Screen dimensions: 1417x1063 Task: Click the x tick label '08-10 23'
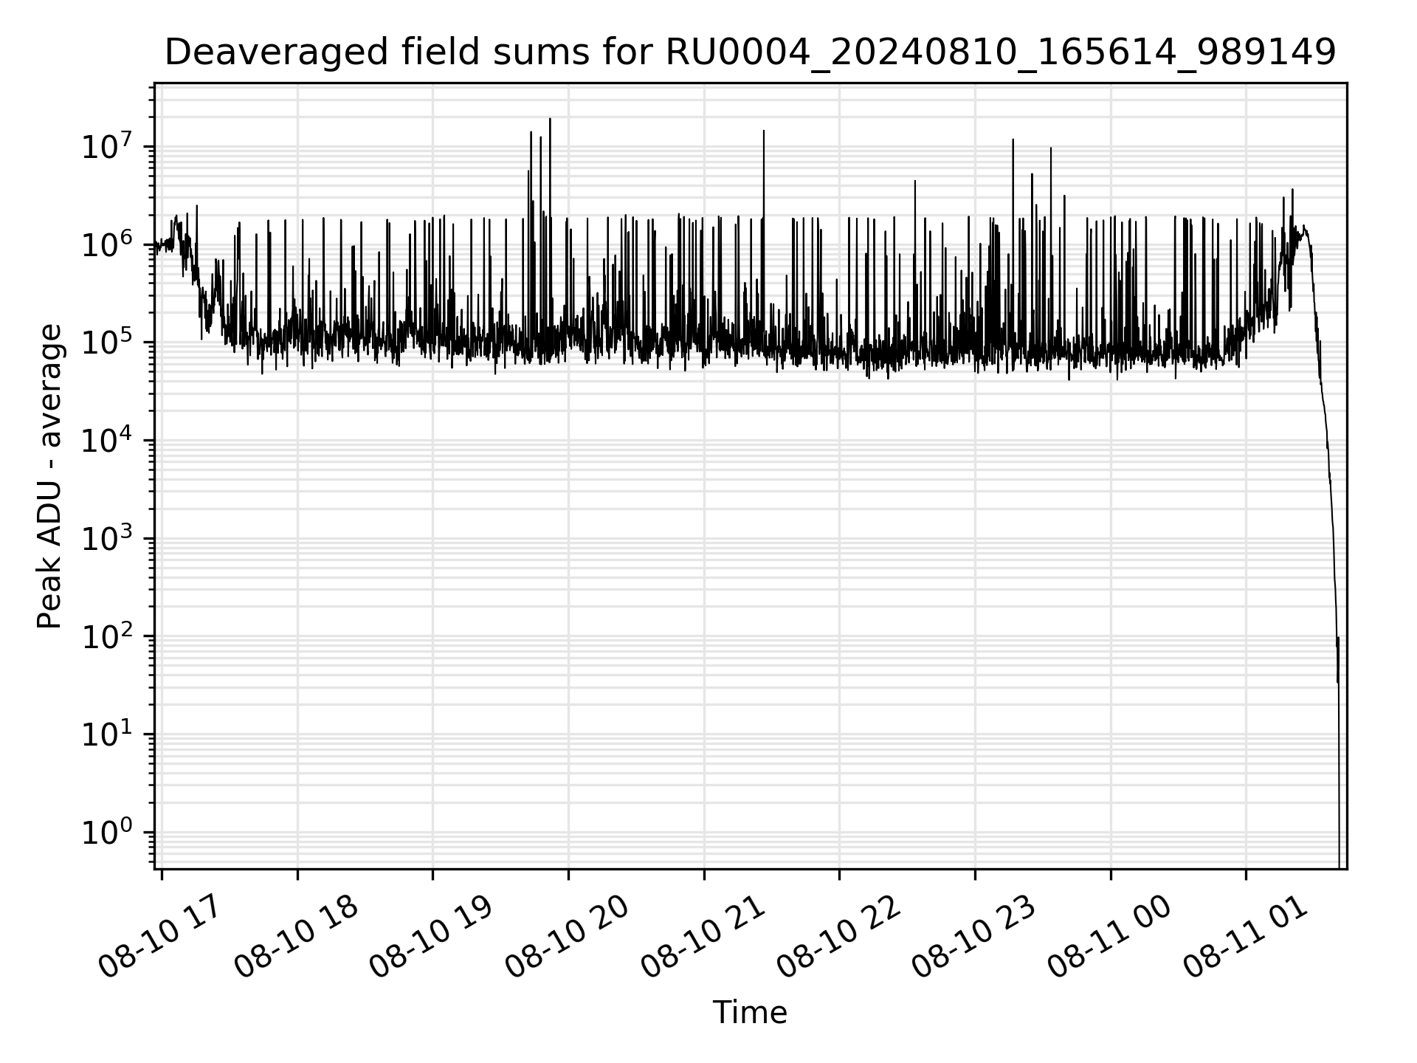[x=973, y=938]
